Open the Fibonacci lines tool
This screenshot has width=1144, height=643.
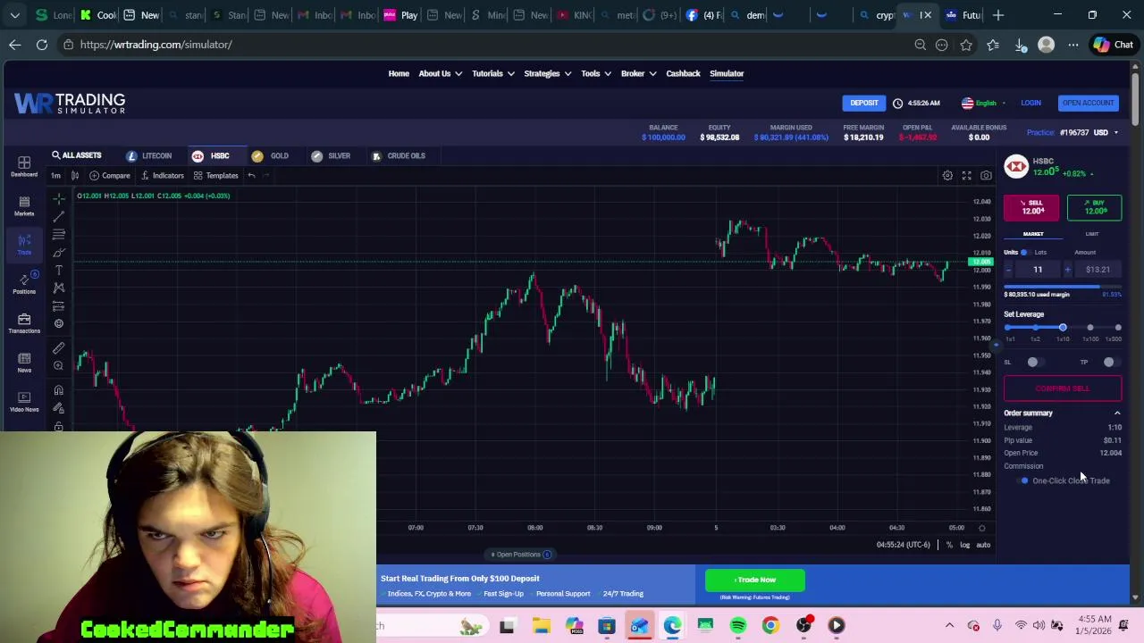(59, 234)
